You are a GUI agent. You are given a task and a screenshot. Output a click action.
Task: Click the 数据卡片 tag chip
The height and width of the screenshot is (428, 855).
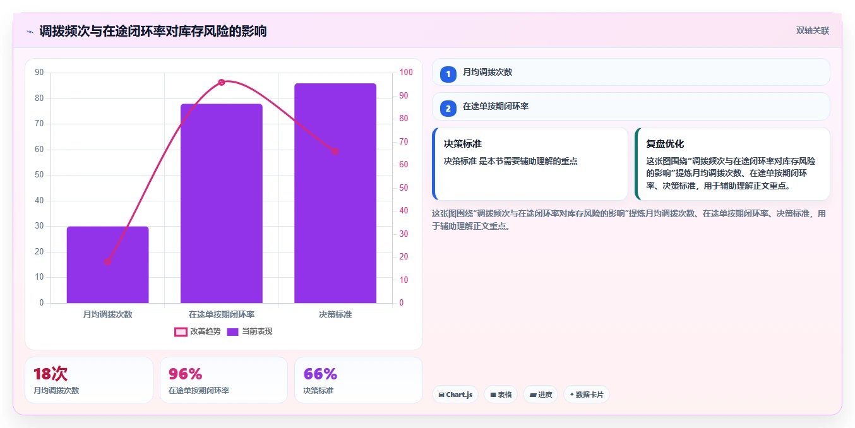point(587,395)
